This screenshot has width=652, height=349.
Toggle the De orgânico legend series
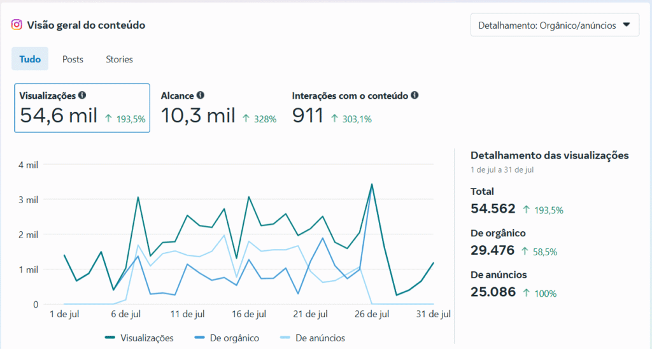click(227, 338)
